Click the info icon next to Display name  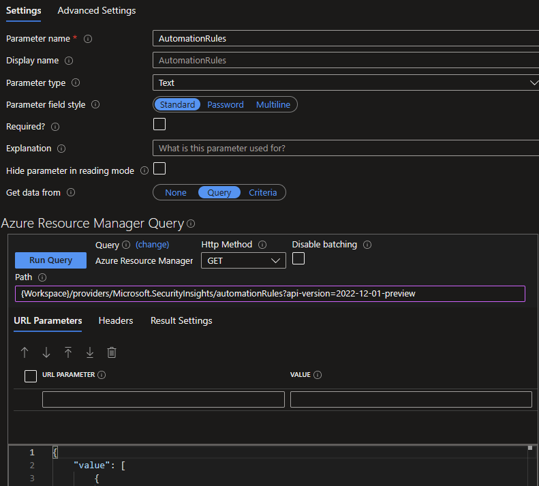tap(69, 61)
